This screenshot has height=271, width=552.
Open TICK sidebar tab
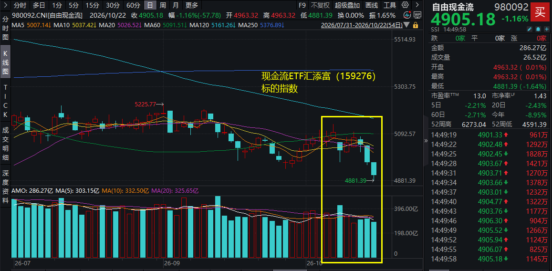5,101
